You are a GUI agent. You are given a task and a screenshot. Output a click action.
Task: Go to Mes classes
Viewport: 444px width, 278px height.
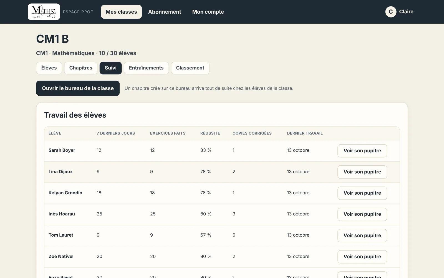pyautogui.click(x=121, y=12)
